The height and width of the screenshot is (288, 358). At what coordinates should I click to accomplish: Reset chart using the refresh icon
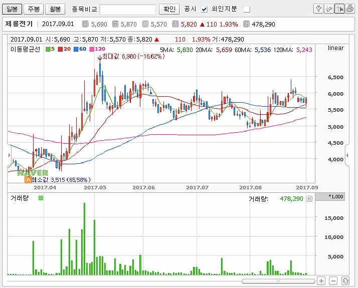[345, 280]
